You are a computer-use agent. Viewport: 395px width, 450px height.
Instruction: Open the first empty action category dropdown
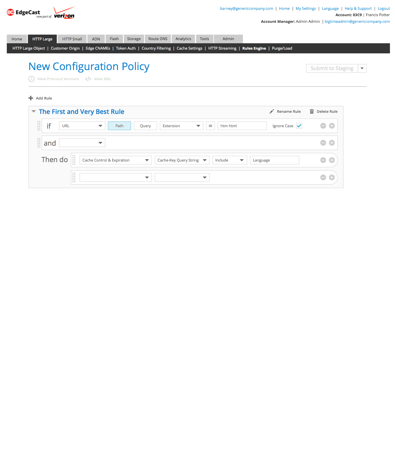coord(116,177)
